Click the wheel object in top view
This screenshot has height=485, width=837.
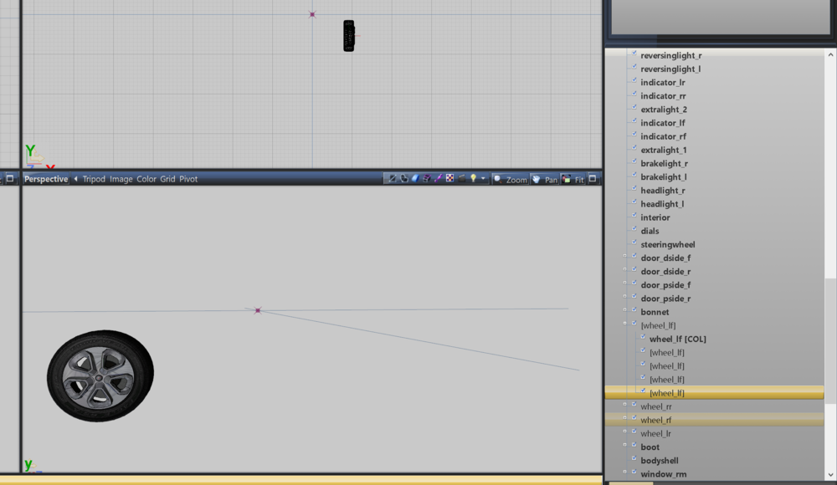click(x=348, y=36)
